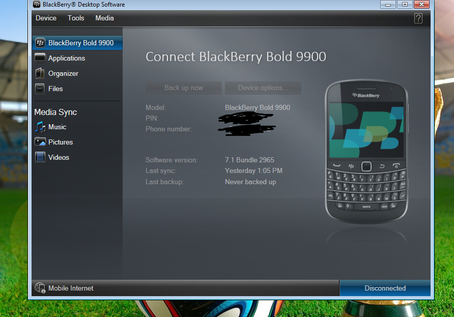Image resolution: width=454 pixels, height=317 pixels.
Task: Click the Files icon in sidebar
Action: 40,89
